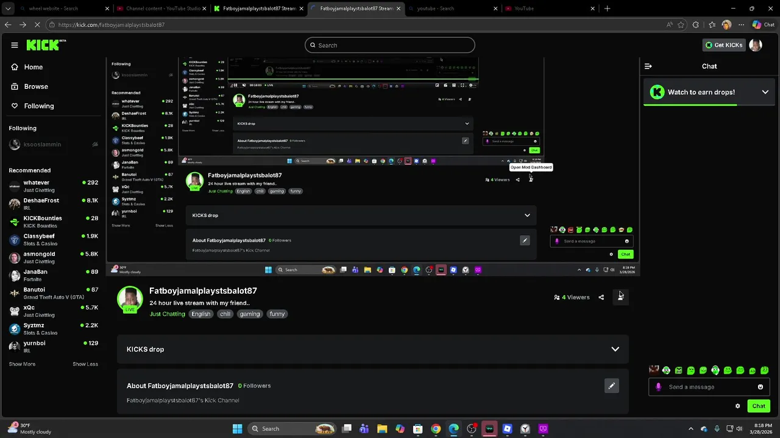
Task: Open recommended channel Banutoi
Action: pos(54,293)
